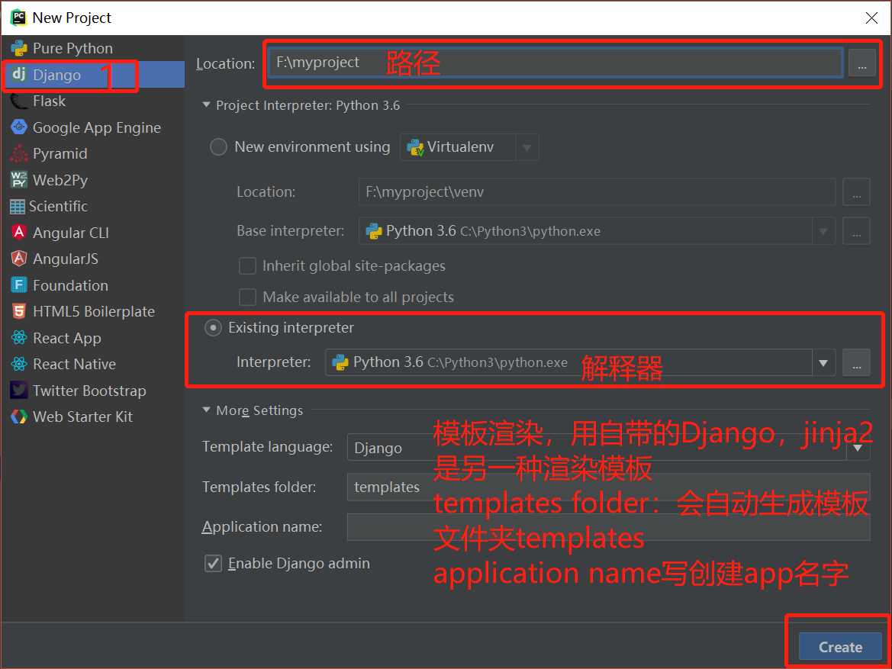Click the Scientific project grid icon

point(17,207)
